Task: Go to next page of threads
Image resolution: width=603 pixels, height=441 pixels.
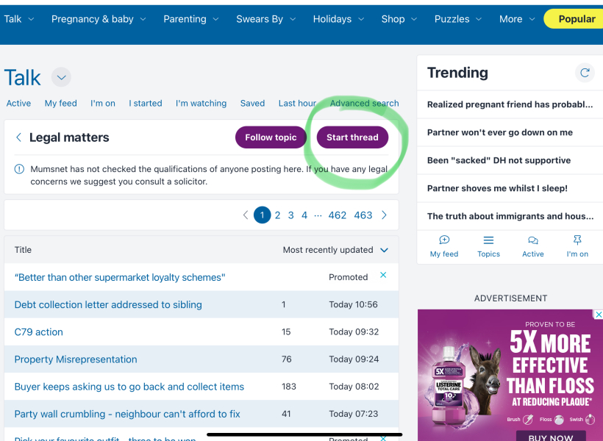Action: [x=384, y=215]
